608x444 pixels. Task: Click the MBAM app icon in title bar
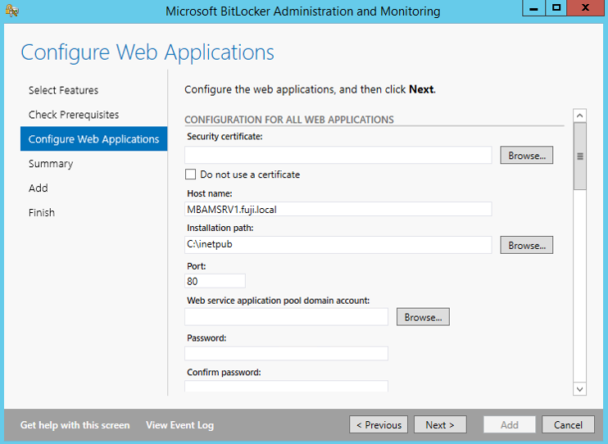(11, 11)
